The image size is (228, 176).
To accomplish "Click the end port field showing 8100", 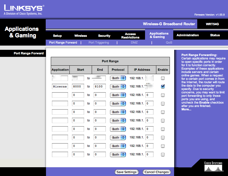I will [100, 87].
